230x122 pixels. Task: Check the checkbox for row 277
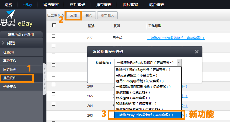click(x=54, y=36)
